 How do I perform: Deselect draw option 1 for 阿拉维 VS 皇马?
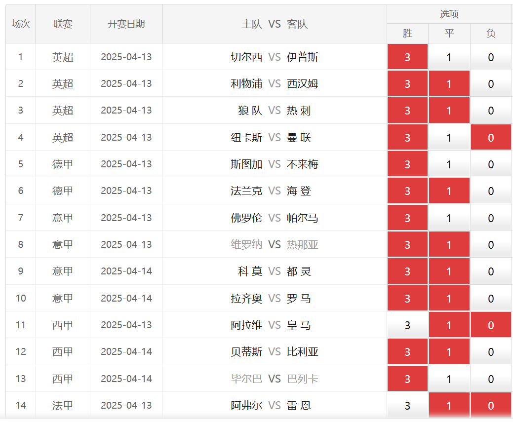[449, 325]
